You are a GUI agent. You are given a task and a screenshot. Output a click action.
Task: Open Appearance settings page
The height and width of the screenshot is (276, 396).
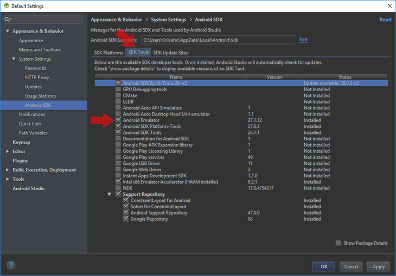31,41
